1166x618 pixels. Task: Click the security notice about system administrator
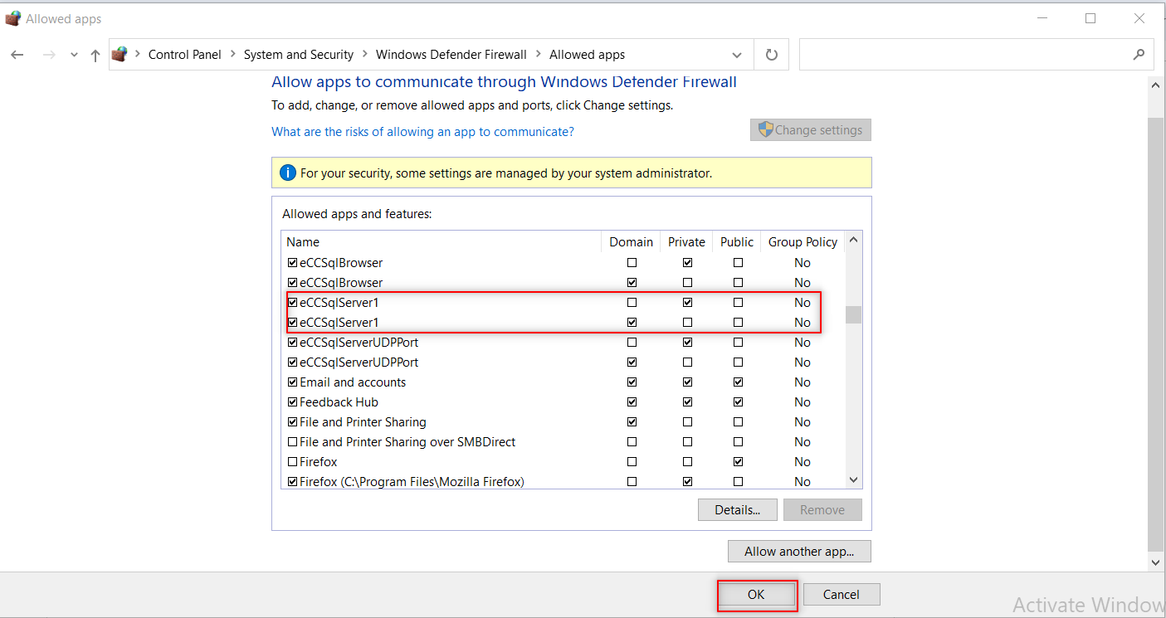[x=572, y=173]
